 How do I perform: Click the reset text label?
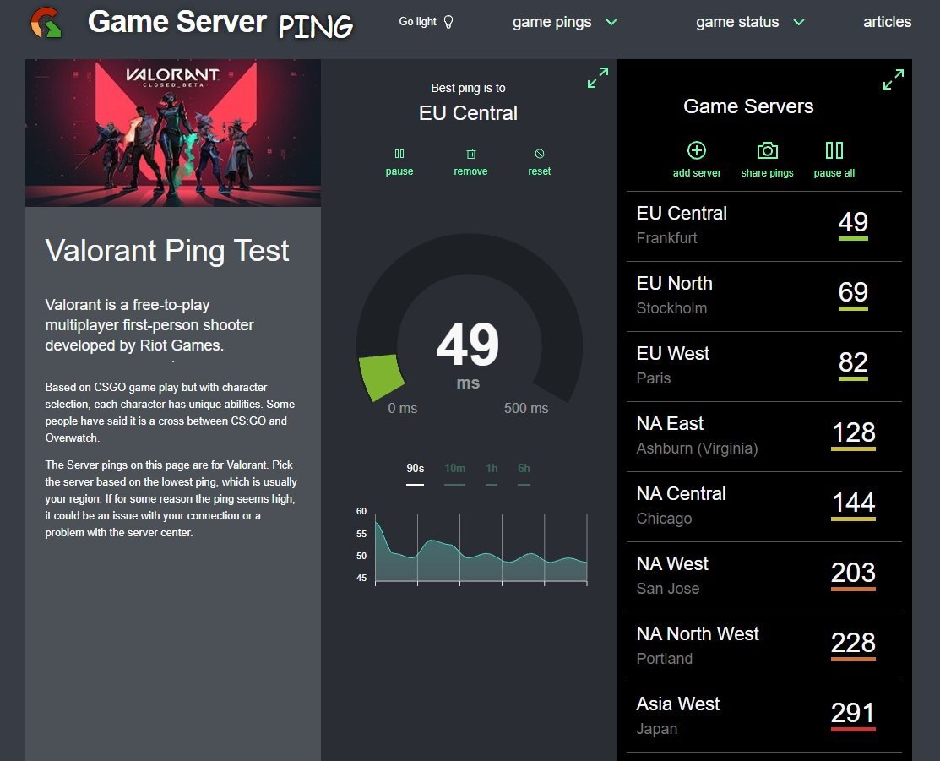pos(540,171)
